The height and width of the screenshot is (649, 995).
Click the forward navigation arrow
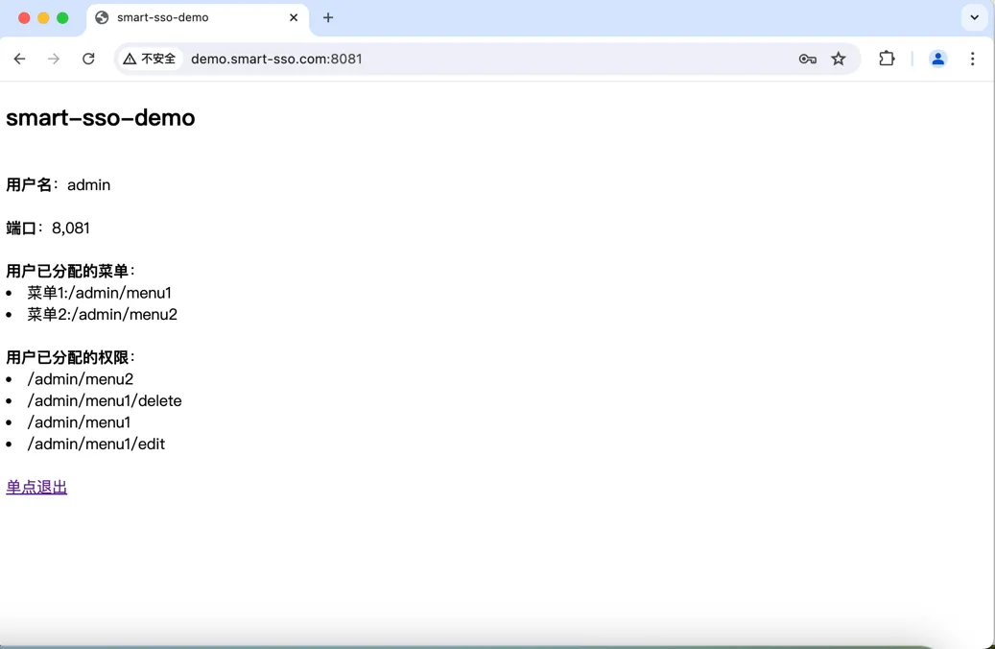click(54, 60)
